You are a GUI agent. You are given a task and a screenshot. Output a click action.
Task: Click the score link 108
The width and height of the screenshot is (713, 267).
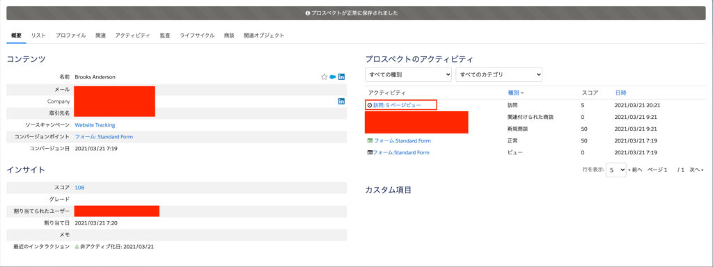point(79,188)
